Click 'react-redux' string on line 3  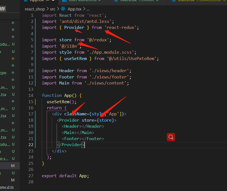120,28
